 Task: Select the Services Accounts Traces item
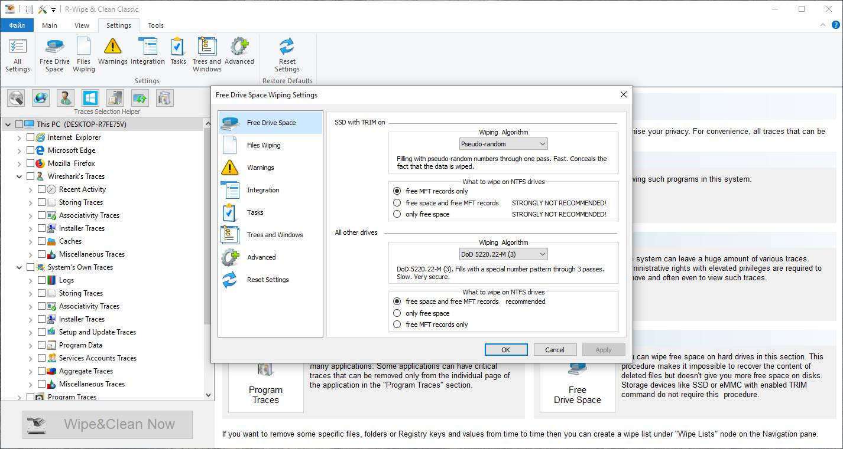98,358
